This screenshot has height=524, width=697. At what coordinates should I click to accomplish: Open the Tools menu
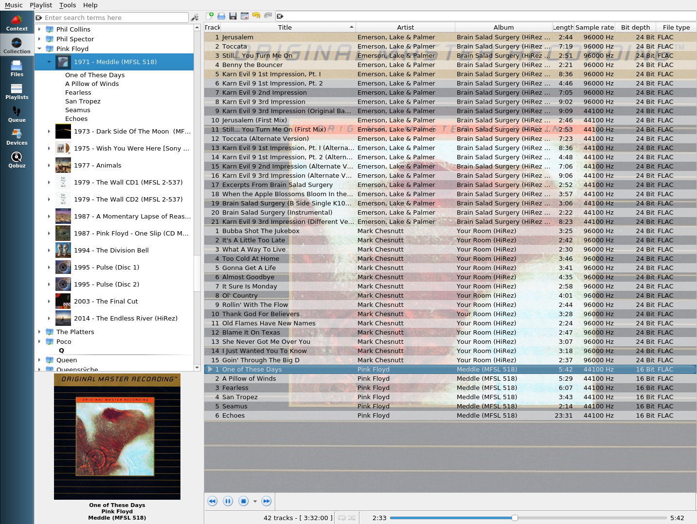tap(68, 5)
